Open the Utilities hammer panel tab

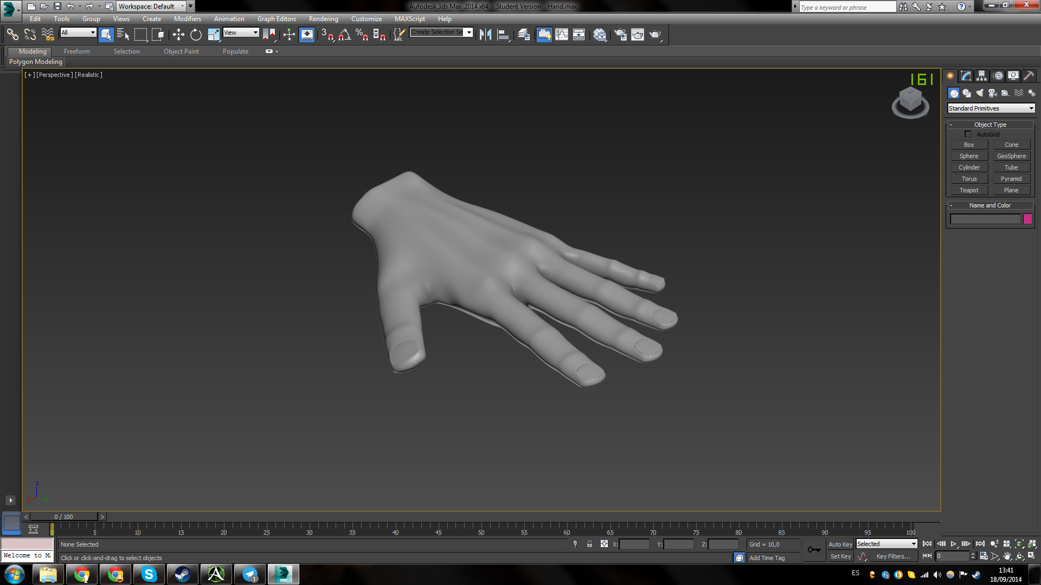(x=1029, y=76)
